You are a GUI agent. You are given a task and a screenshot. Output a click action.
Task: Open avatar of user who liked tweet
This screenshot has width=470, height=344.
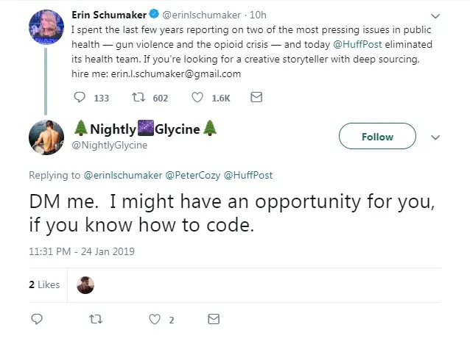85,284
